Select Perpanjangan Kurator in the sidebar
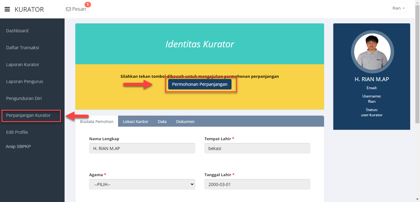420x202 pixels. [28, 115]
